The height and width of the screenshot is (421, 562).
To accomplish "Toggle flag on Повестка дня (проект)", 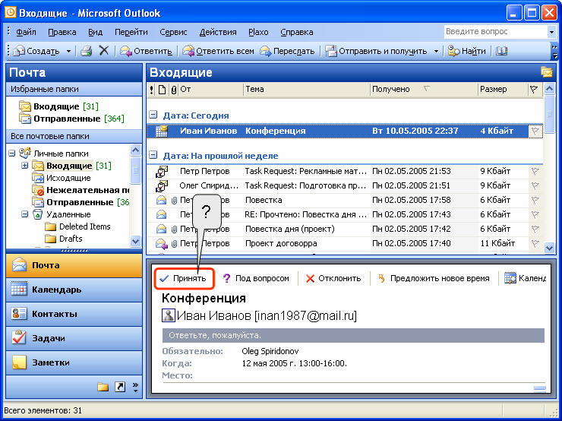I will pyautogui.click(x=535, y=229).
